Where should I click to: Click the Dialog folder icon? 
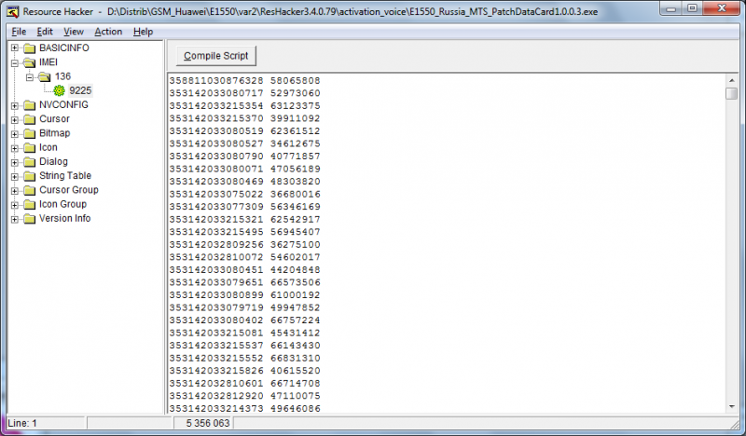click(30, 162)
